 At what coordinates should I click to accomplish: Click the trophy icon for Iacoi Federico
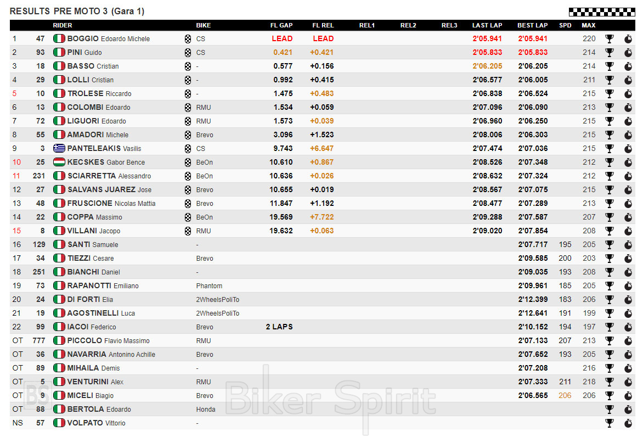click(609, 327)
